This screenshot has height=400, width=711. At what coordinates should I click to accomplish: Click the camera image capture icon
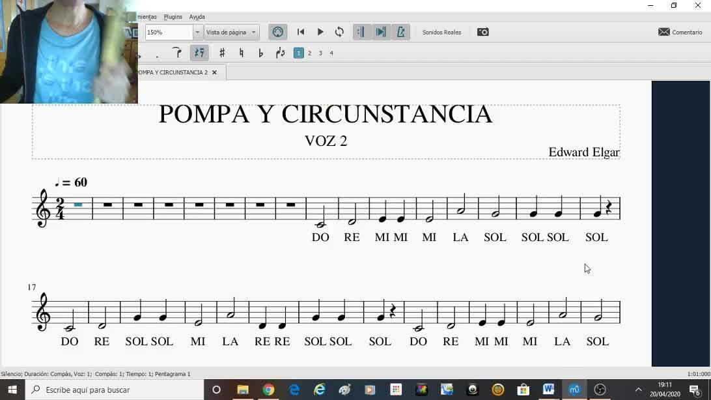[482, 32]
